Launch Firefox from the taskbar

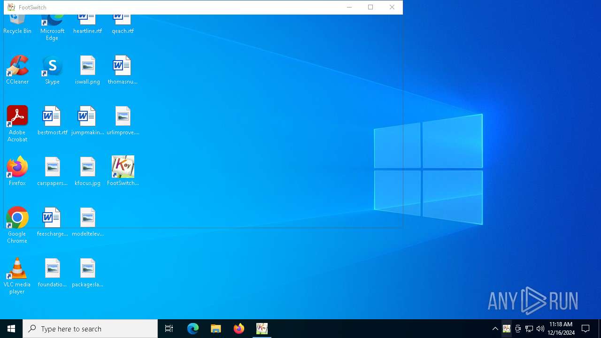239,329
